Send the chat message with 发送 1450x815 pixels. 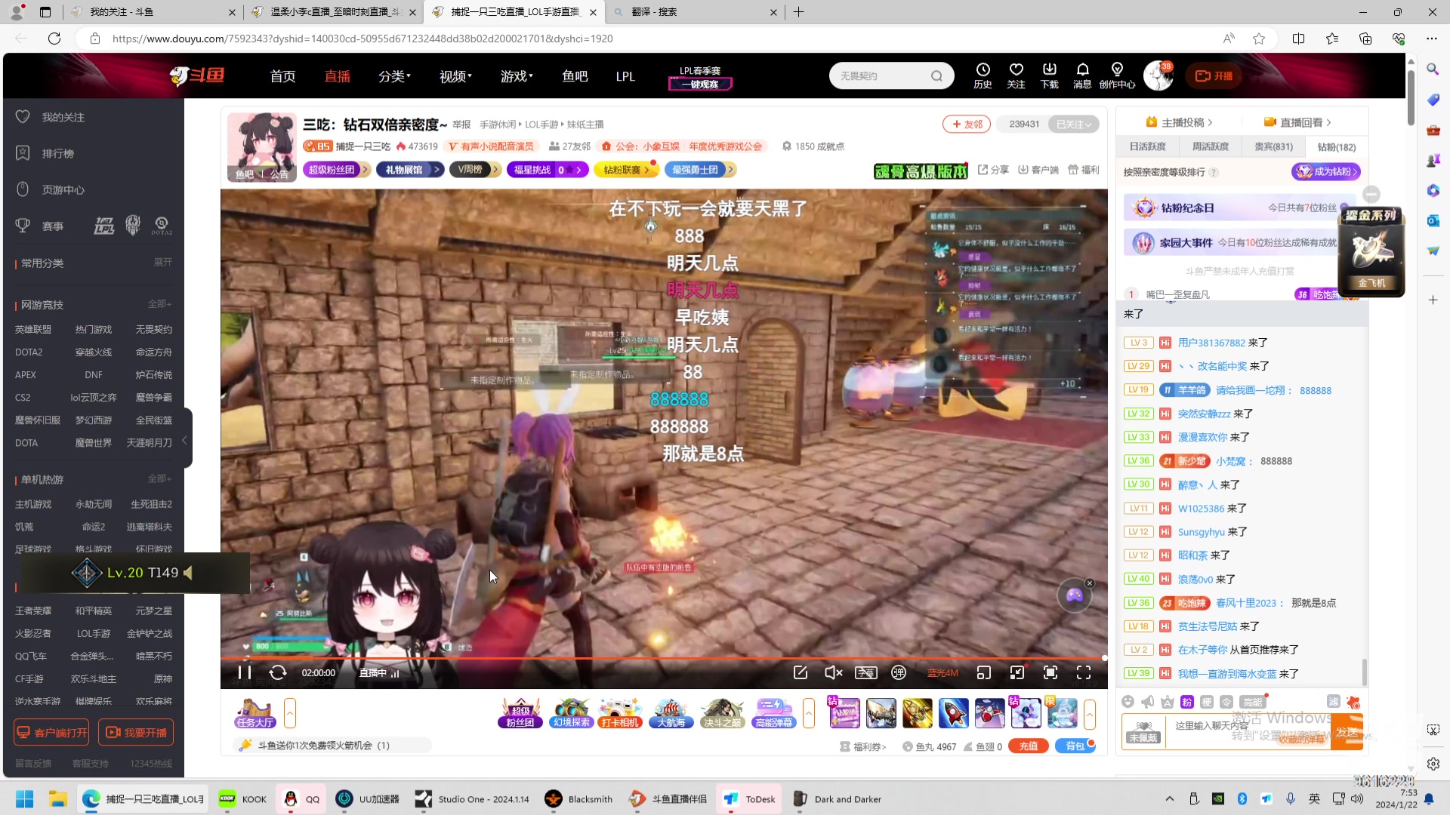[1347, 732]
